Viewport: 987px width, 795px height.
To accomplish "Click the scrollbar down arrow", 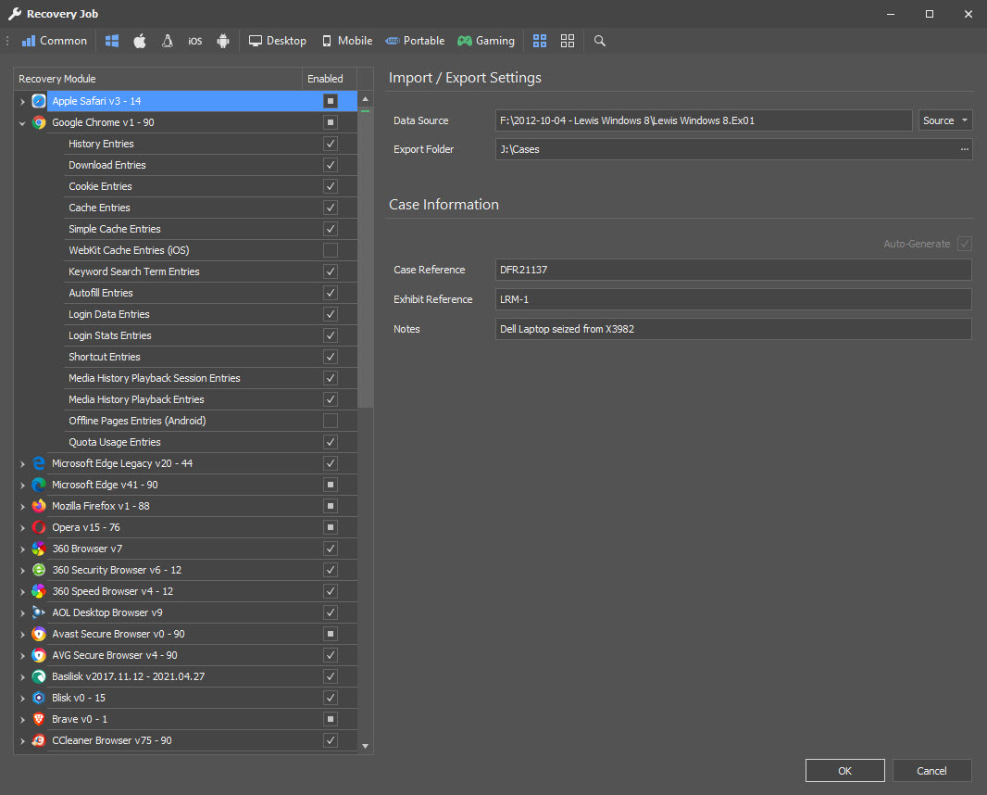I will pos(365,746).
